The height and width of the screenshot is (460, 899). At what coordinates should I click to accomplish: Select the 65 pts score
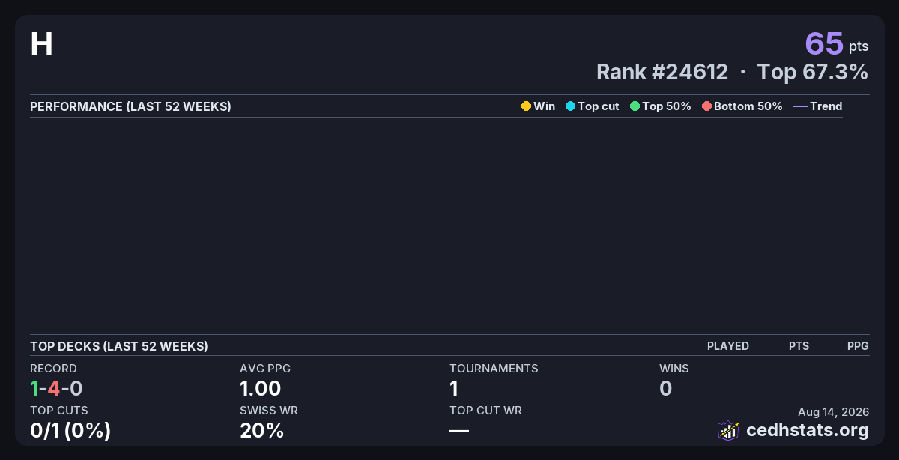coord(837,44)
